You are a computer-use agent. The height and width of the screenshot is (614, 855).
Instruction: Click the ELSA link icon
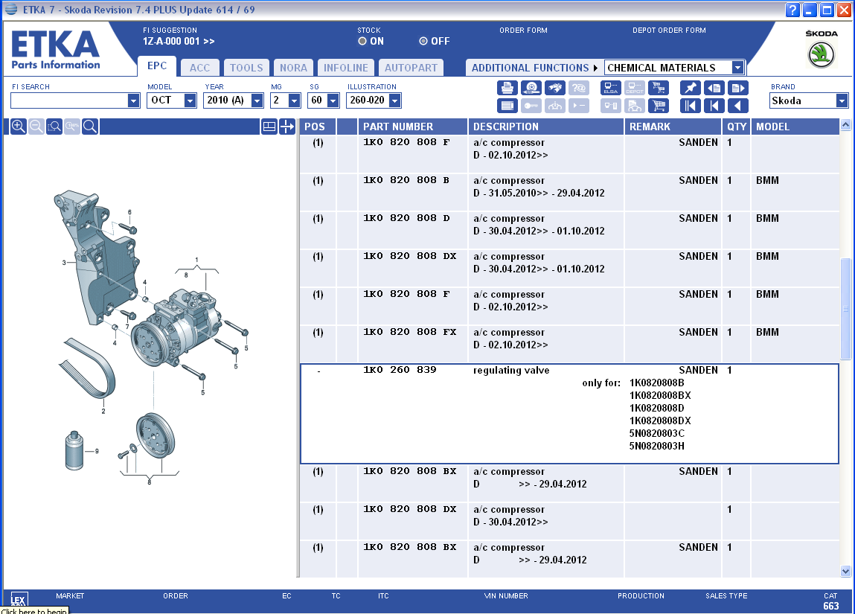tap(611, 88)
